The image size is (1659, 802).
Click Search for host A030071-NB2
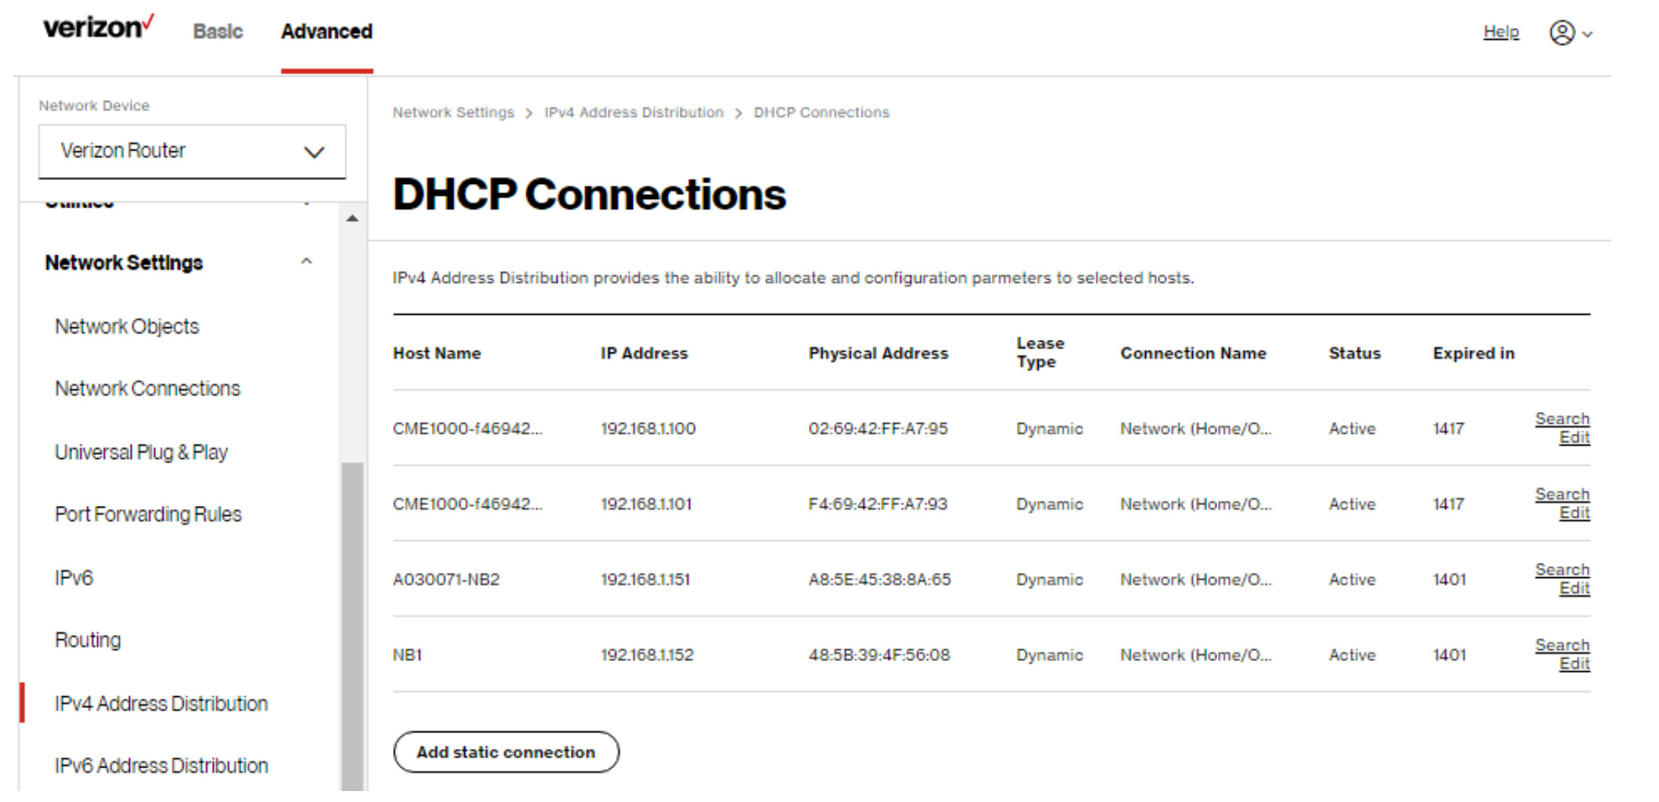tap(1562, 569)
